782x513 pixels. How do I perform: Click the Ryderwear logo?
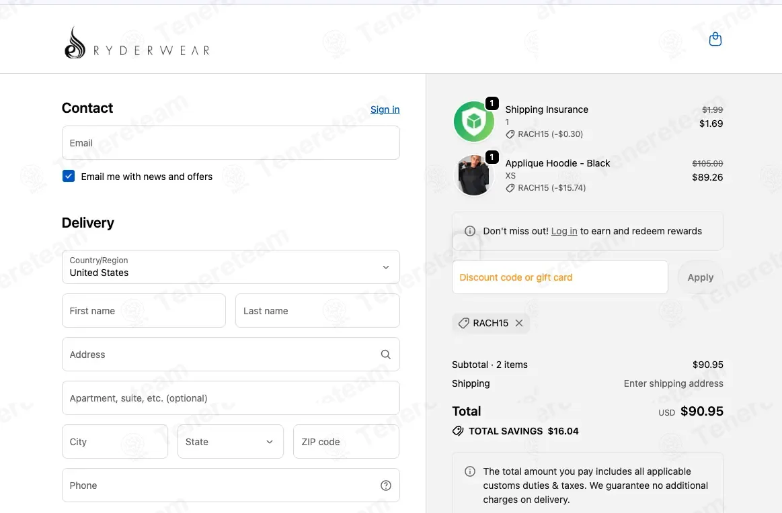137,43
